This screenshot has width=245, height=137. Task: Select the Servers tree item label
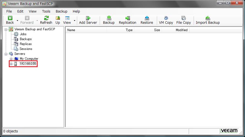click(20, 54)
